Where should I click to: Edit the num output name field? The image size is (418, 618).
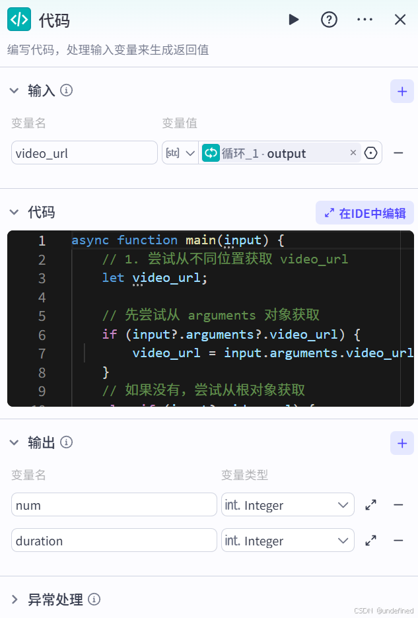[114, 504]
